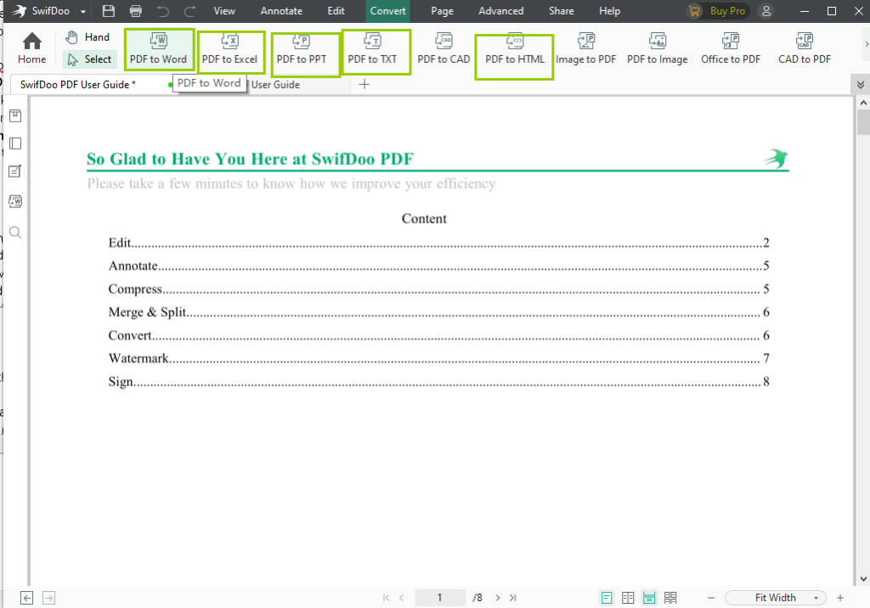
Task: Open the Annotate menu
Action: tap(281, 11)
